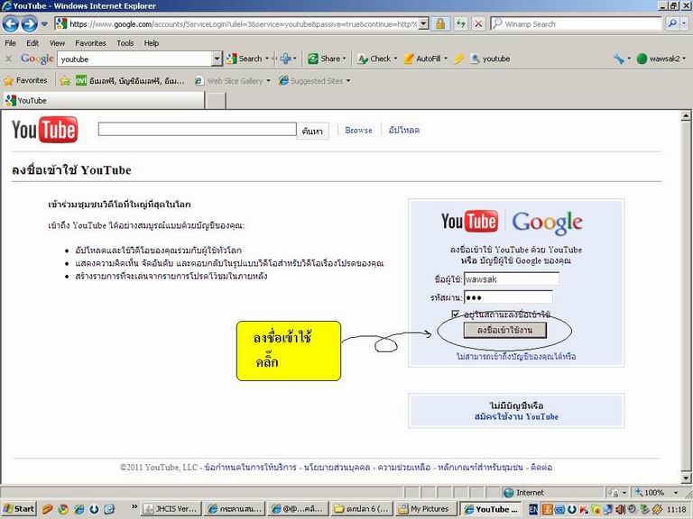Open the File menu
The height and width of the screenshot is (519, 693).
[x=10, y=43]
